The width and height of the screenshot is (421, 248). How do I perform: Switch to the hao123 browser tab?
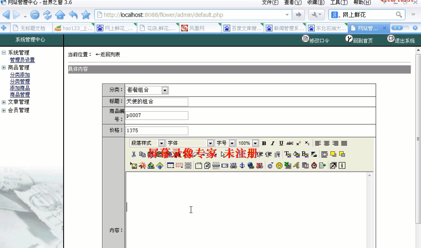coord(74,28)
